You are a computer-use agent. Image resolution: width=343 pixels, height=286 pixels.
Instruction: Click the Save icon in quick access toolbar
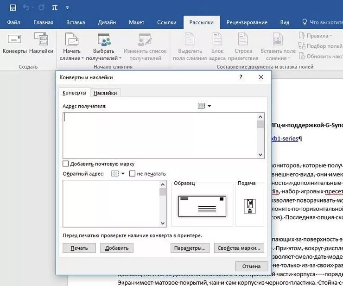[x=13, y=8]
